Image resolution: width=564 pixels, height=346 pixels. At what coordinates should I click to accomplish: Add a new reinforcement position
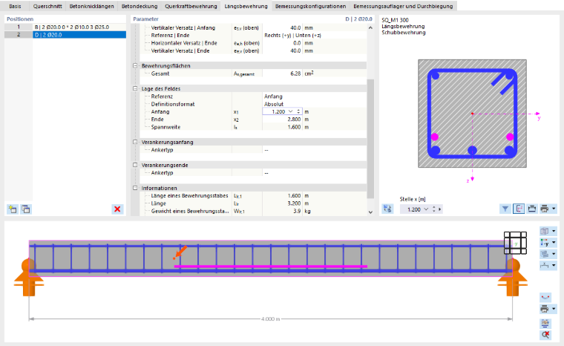13,209
